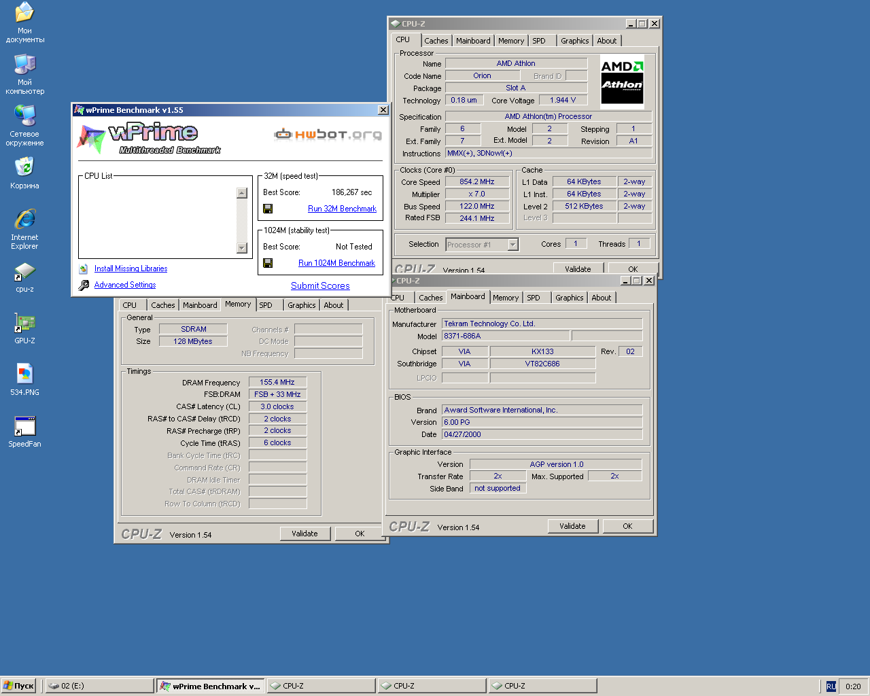This screenshot has width=870, height=696.
Task: Open the Start (Пуск) menu
Action: (x=18, y=686)
